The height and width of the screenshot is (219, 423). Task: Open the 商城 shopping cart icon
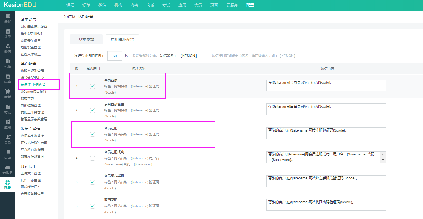8,92
